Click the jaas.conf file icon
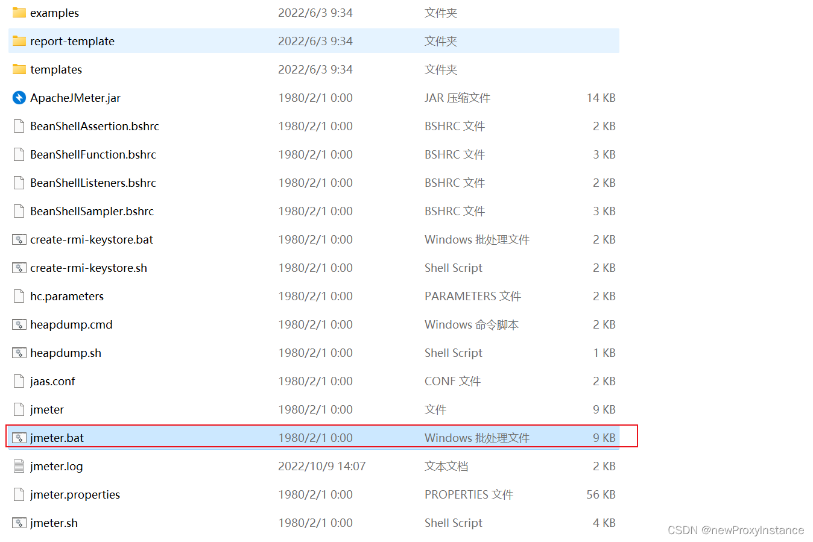813x542 pixels. 19,381
